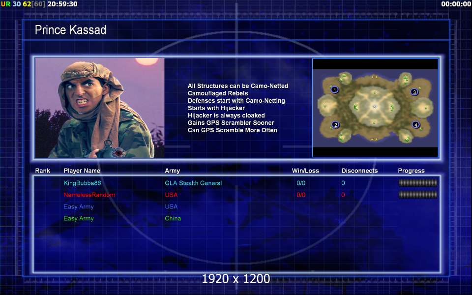
Task: Click the center point of the minimap
Action: [x=375, y=106]
